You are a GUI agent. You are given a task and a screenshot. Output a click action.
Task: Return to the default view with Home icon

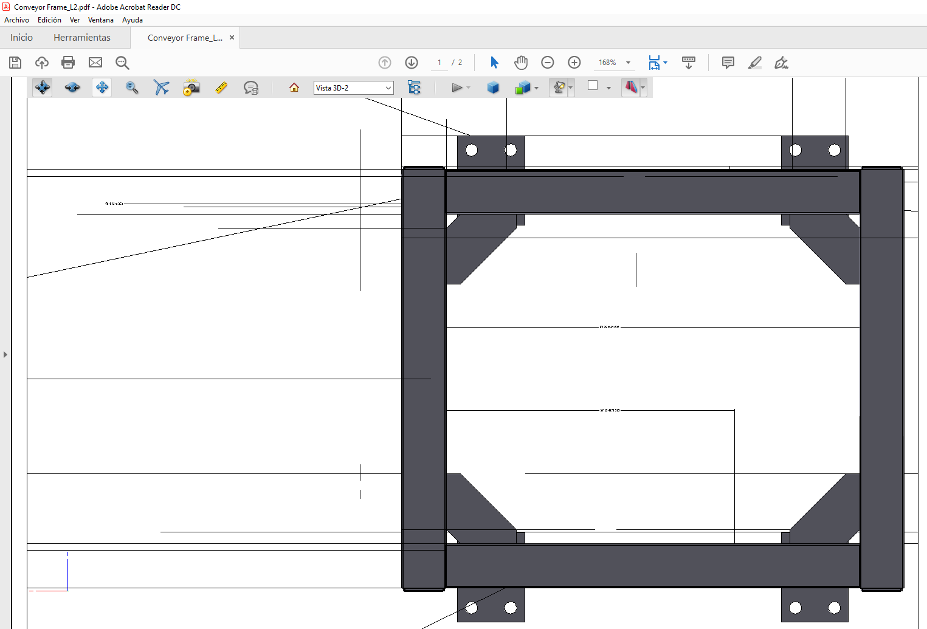tap(294, 87)
